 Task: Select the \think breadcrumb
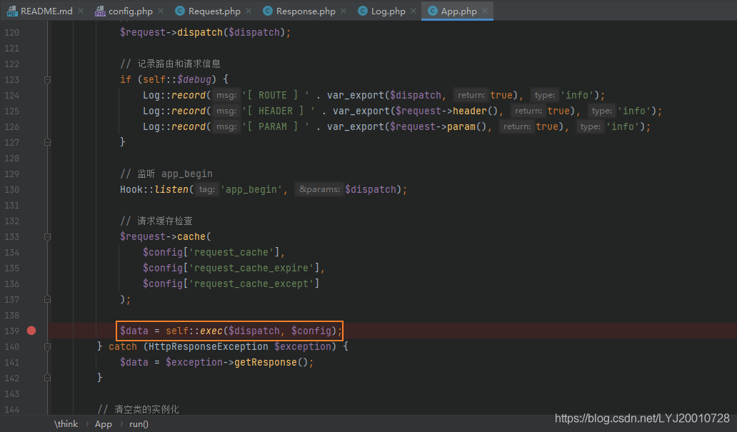click(66, 424)
